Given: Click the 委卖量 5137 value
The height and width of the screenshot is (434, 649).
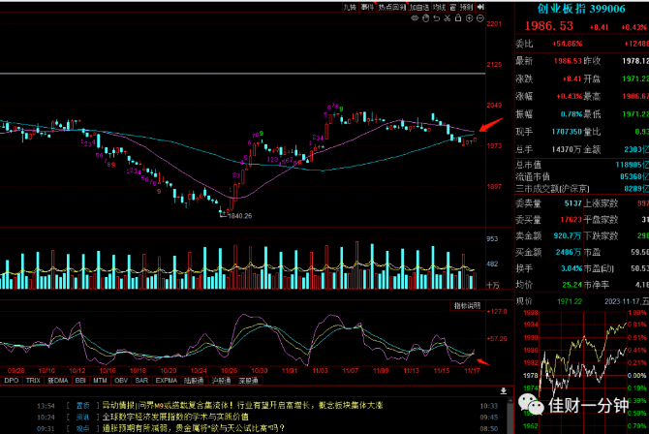Looking at the screenshot, I should 572,203.
